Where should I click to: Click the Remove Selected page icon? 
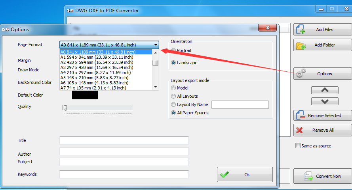(x=301, y=115)
